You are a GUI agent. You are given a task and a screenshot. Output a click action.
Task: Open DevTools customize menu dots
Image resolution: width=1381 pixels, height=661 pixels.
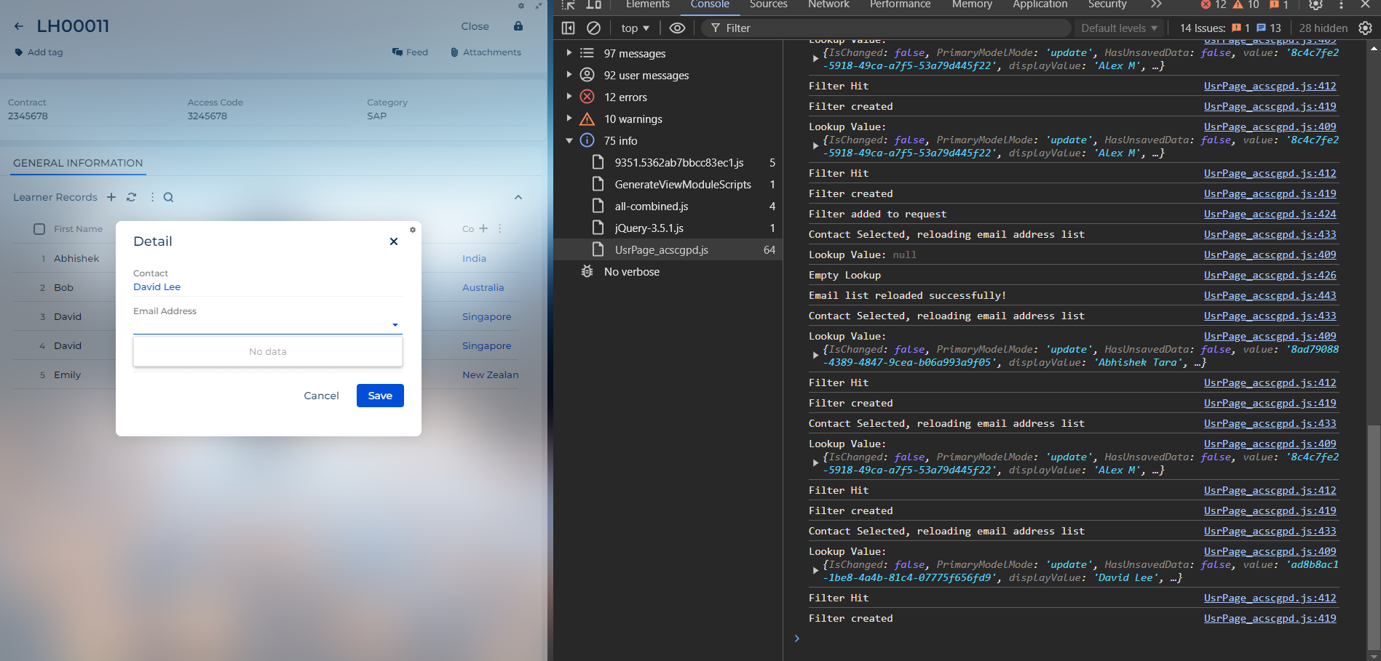pos(1341,5)
